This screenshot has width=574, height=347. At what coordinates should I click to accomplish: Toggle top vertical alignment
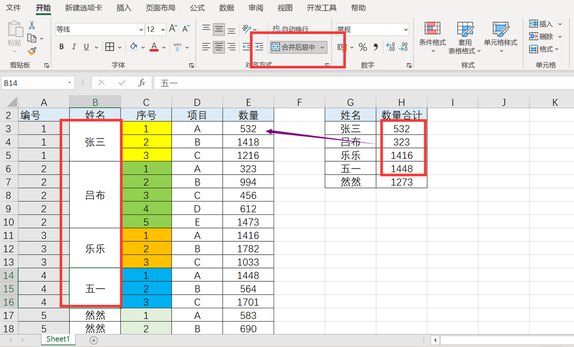pos(206,29)
